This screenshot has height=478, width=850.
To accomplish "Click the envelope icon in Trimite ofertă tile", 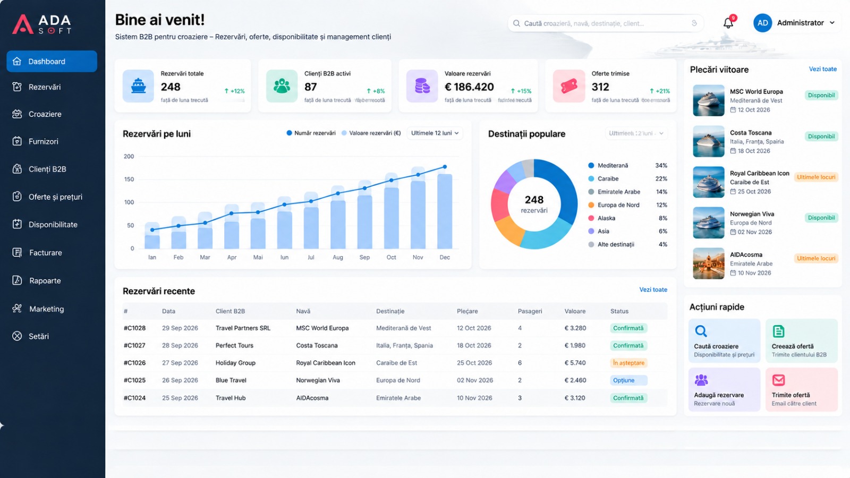I will click(778, 380).
